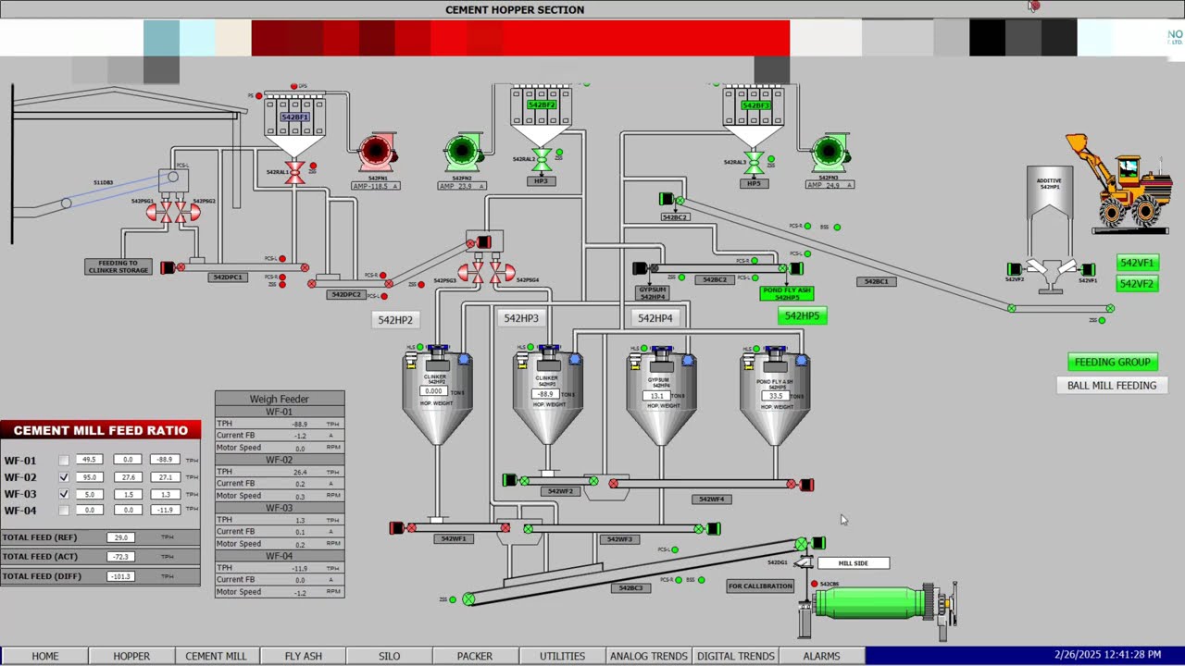Open the ANALOG TRENDS tab
This screenshot has height=666, width=1185.
click(649, 656)
